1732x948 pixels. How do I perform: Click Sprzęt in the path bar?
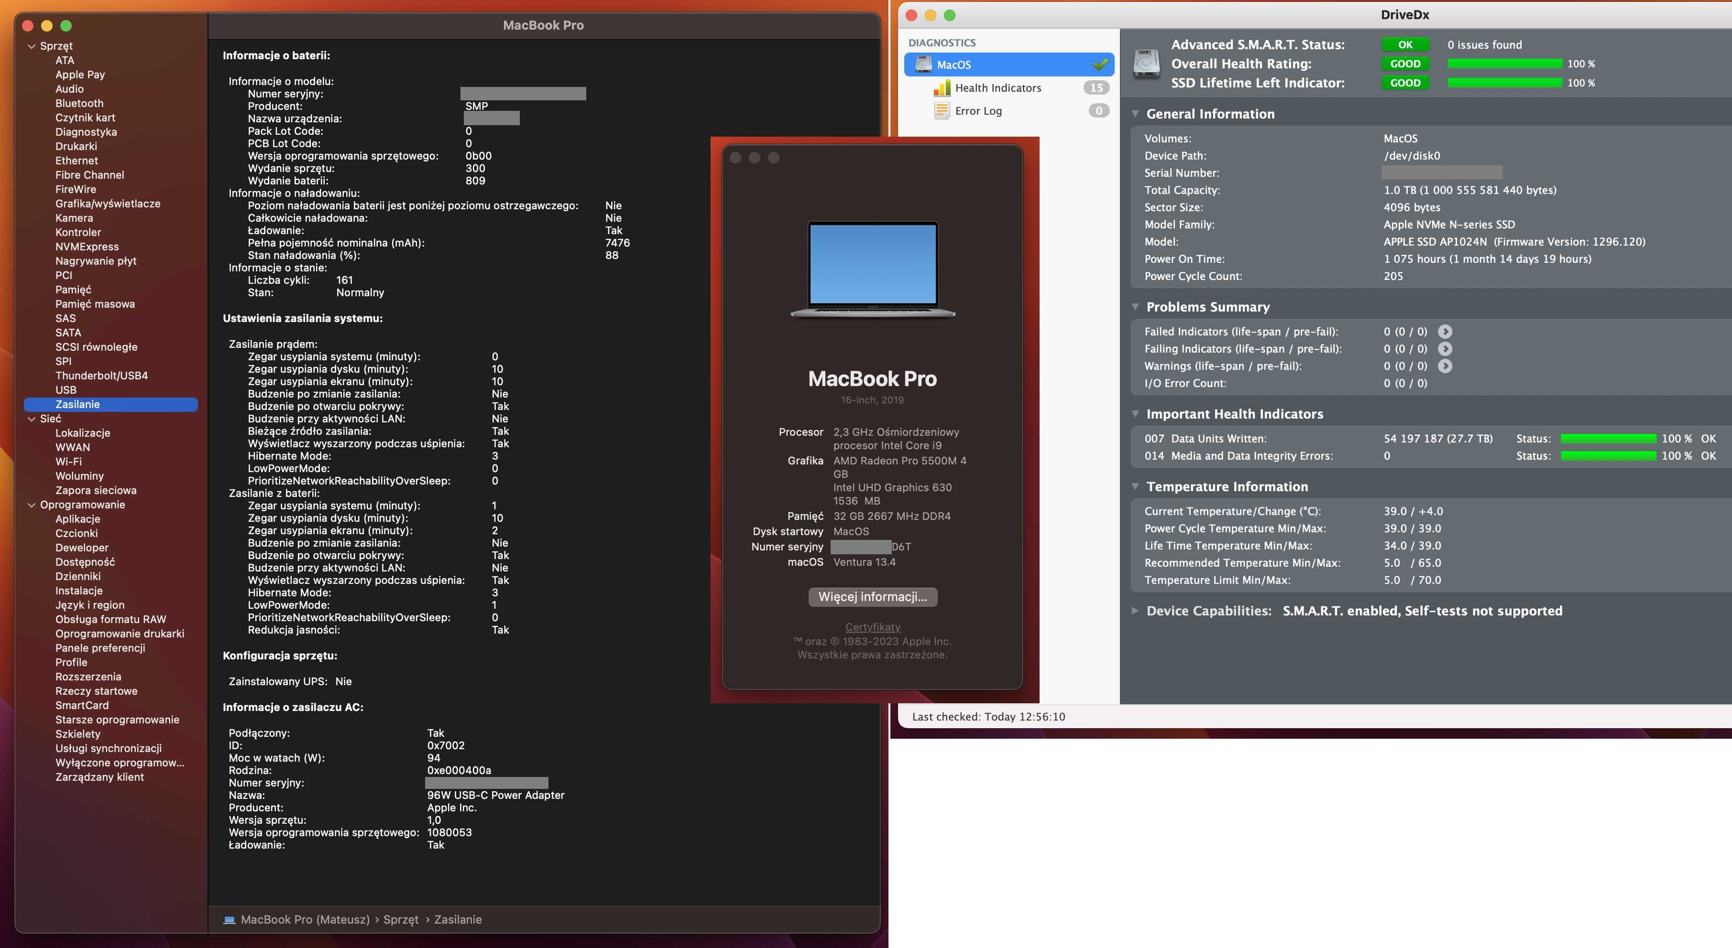click(401, 920)
